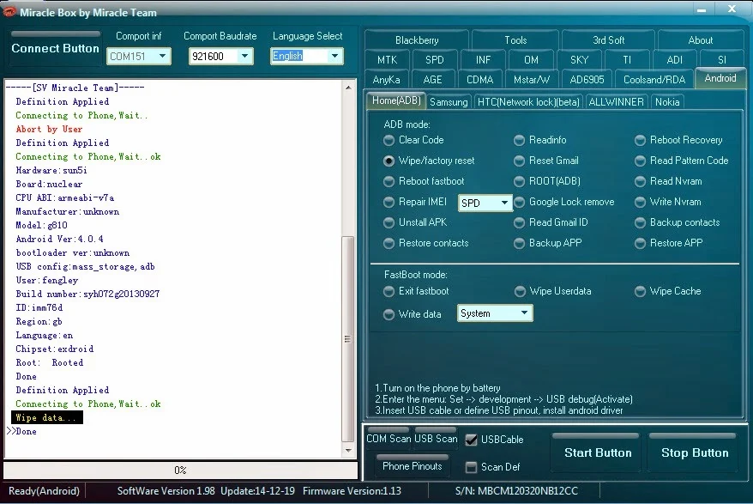Switch to the Blackberry tab
753x504 pixels.
pyautogui.click(x=417, y=39)
